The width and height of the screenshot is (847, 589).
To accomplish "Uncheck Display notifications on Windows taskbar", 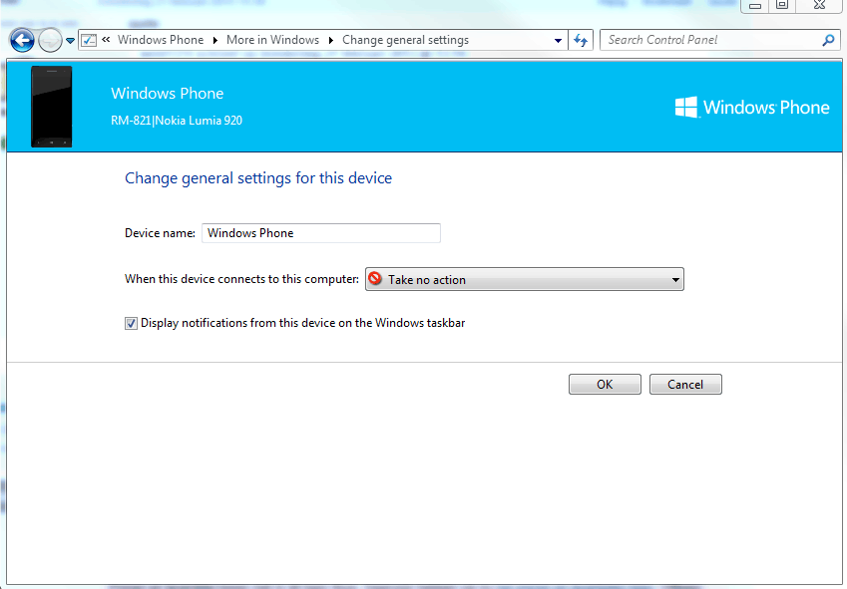I will click(131, 323).
